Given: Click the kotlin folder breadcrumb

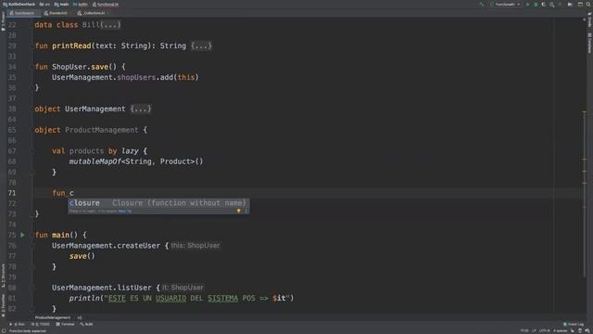Looking at the screenshot, I should tap(81, 5).
